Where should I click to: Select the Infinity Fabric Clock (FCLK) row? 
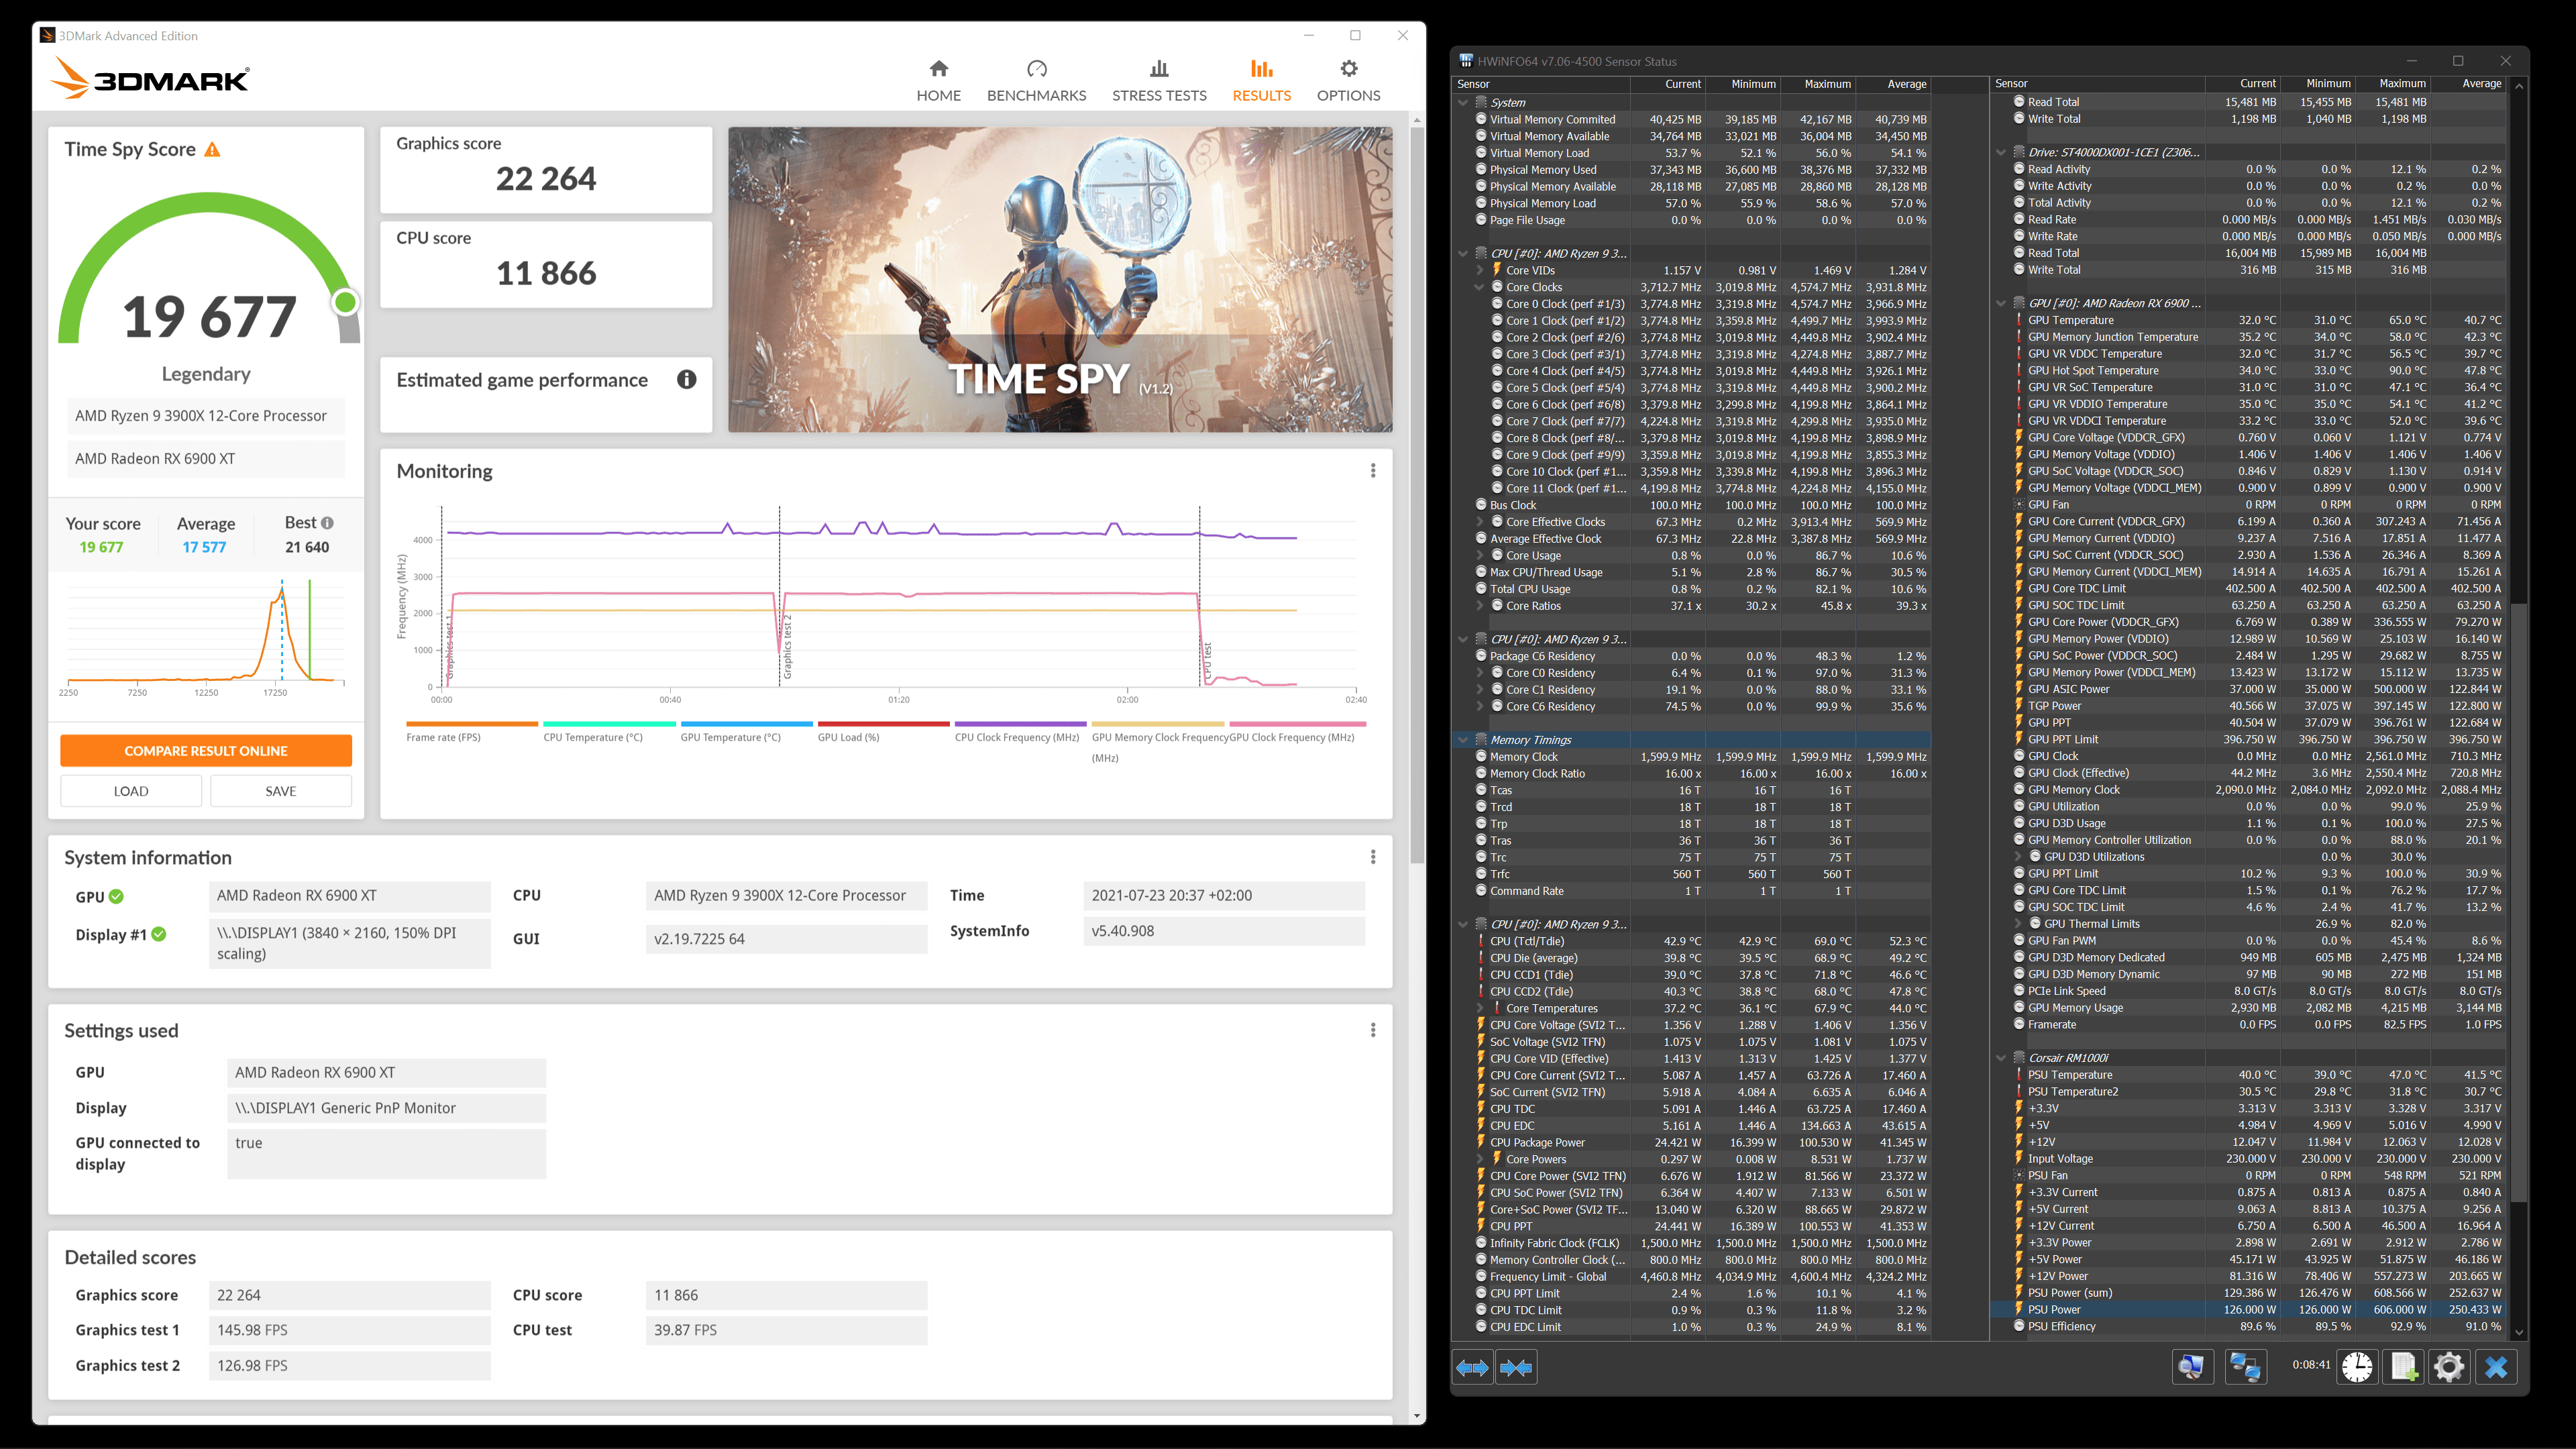tap(1691, 1243)
